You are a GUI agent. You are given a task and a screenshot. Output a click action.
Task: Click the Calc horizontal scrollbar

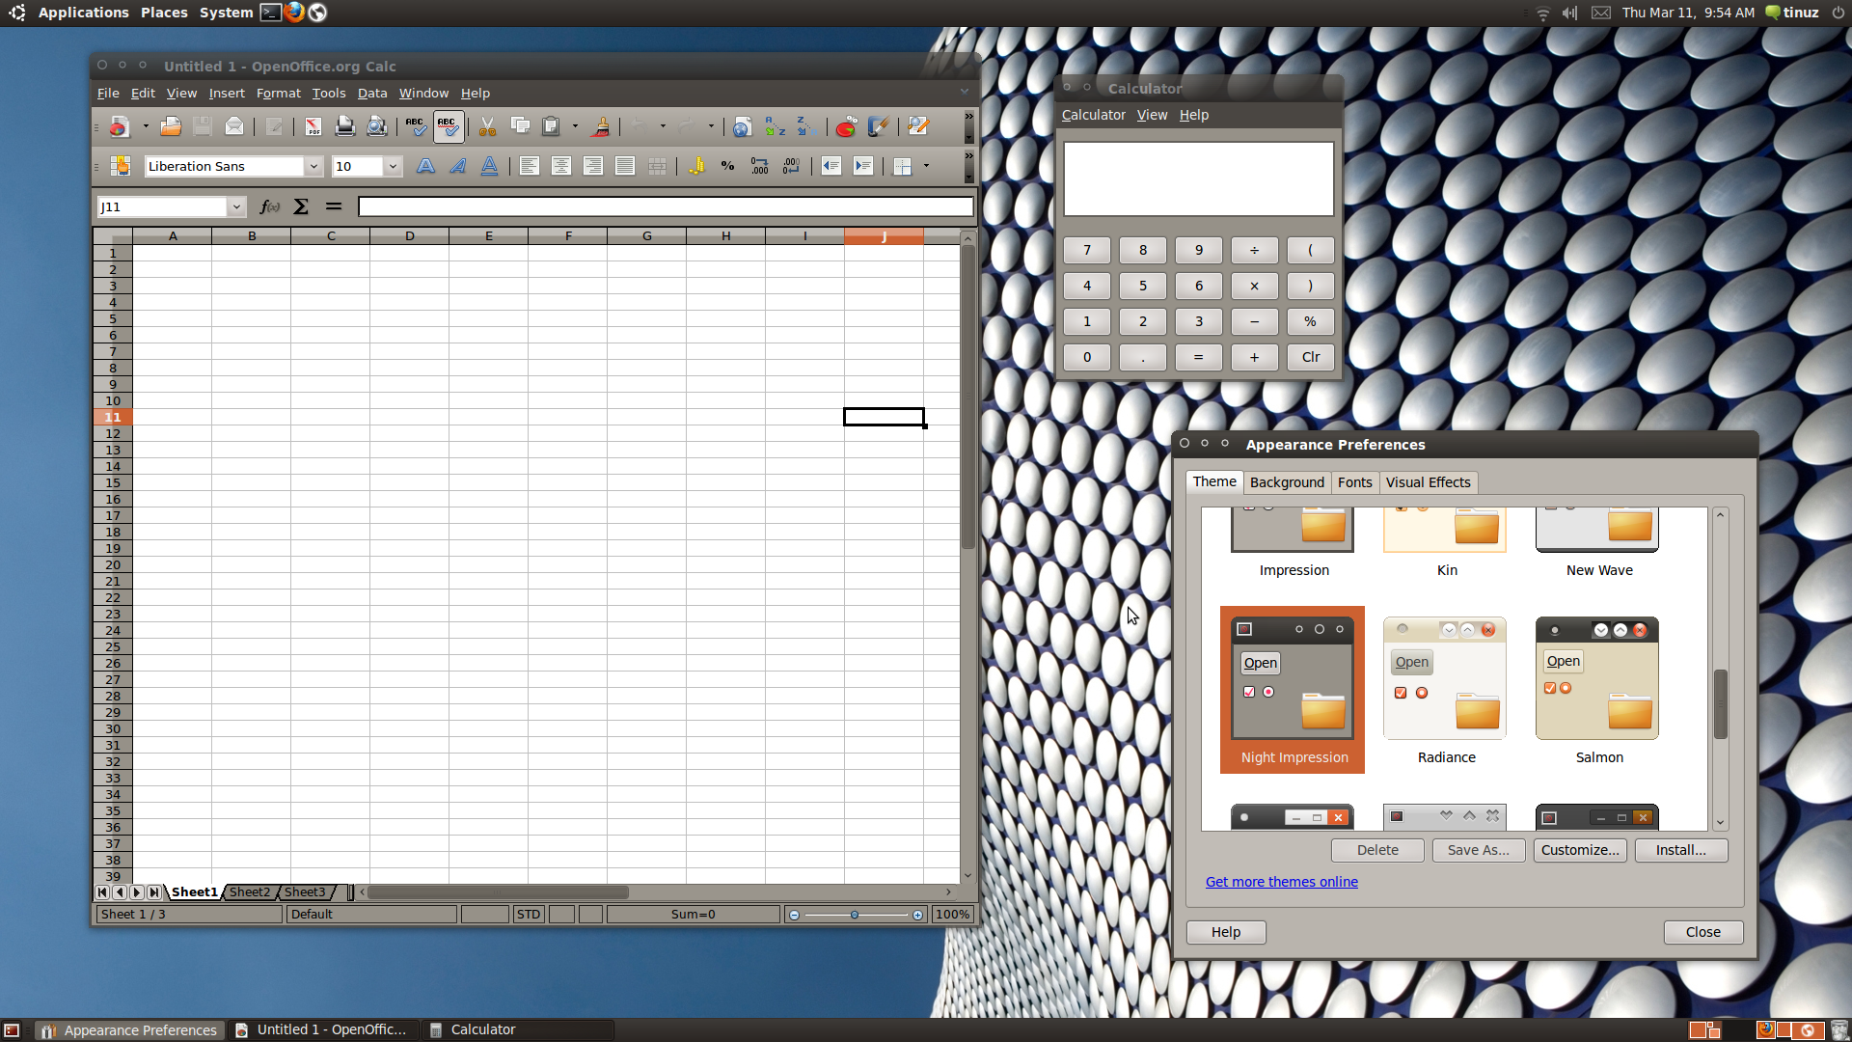click(x=656, y=892)
